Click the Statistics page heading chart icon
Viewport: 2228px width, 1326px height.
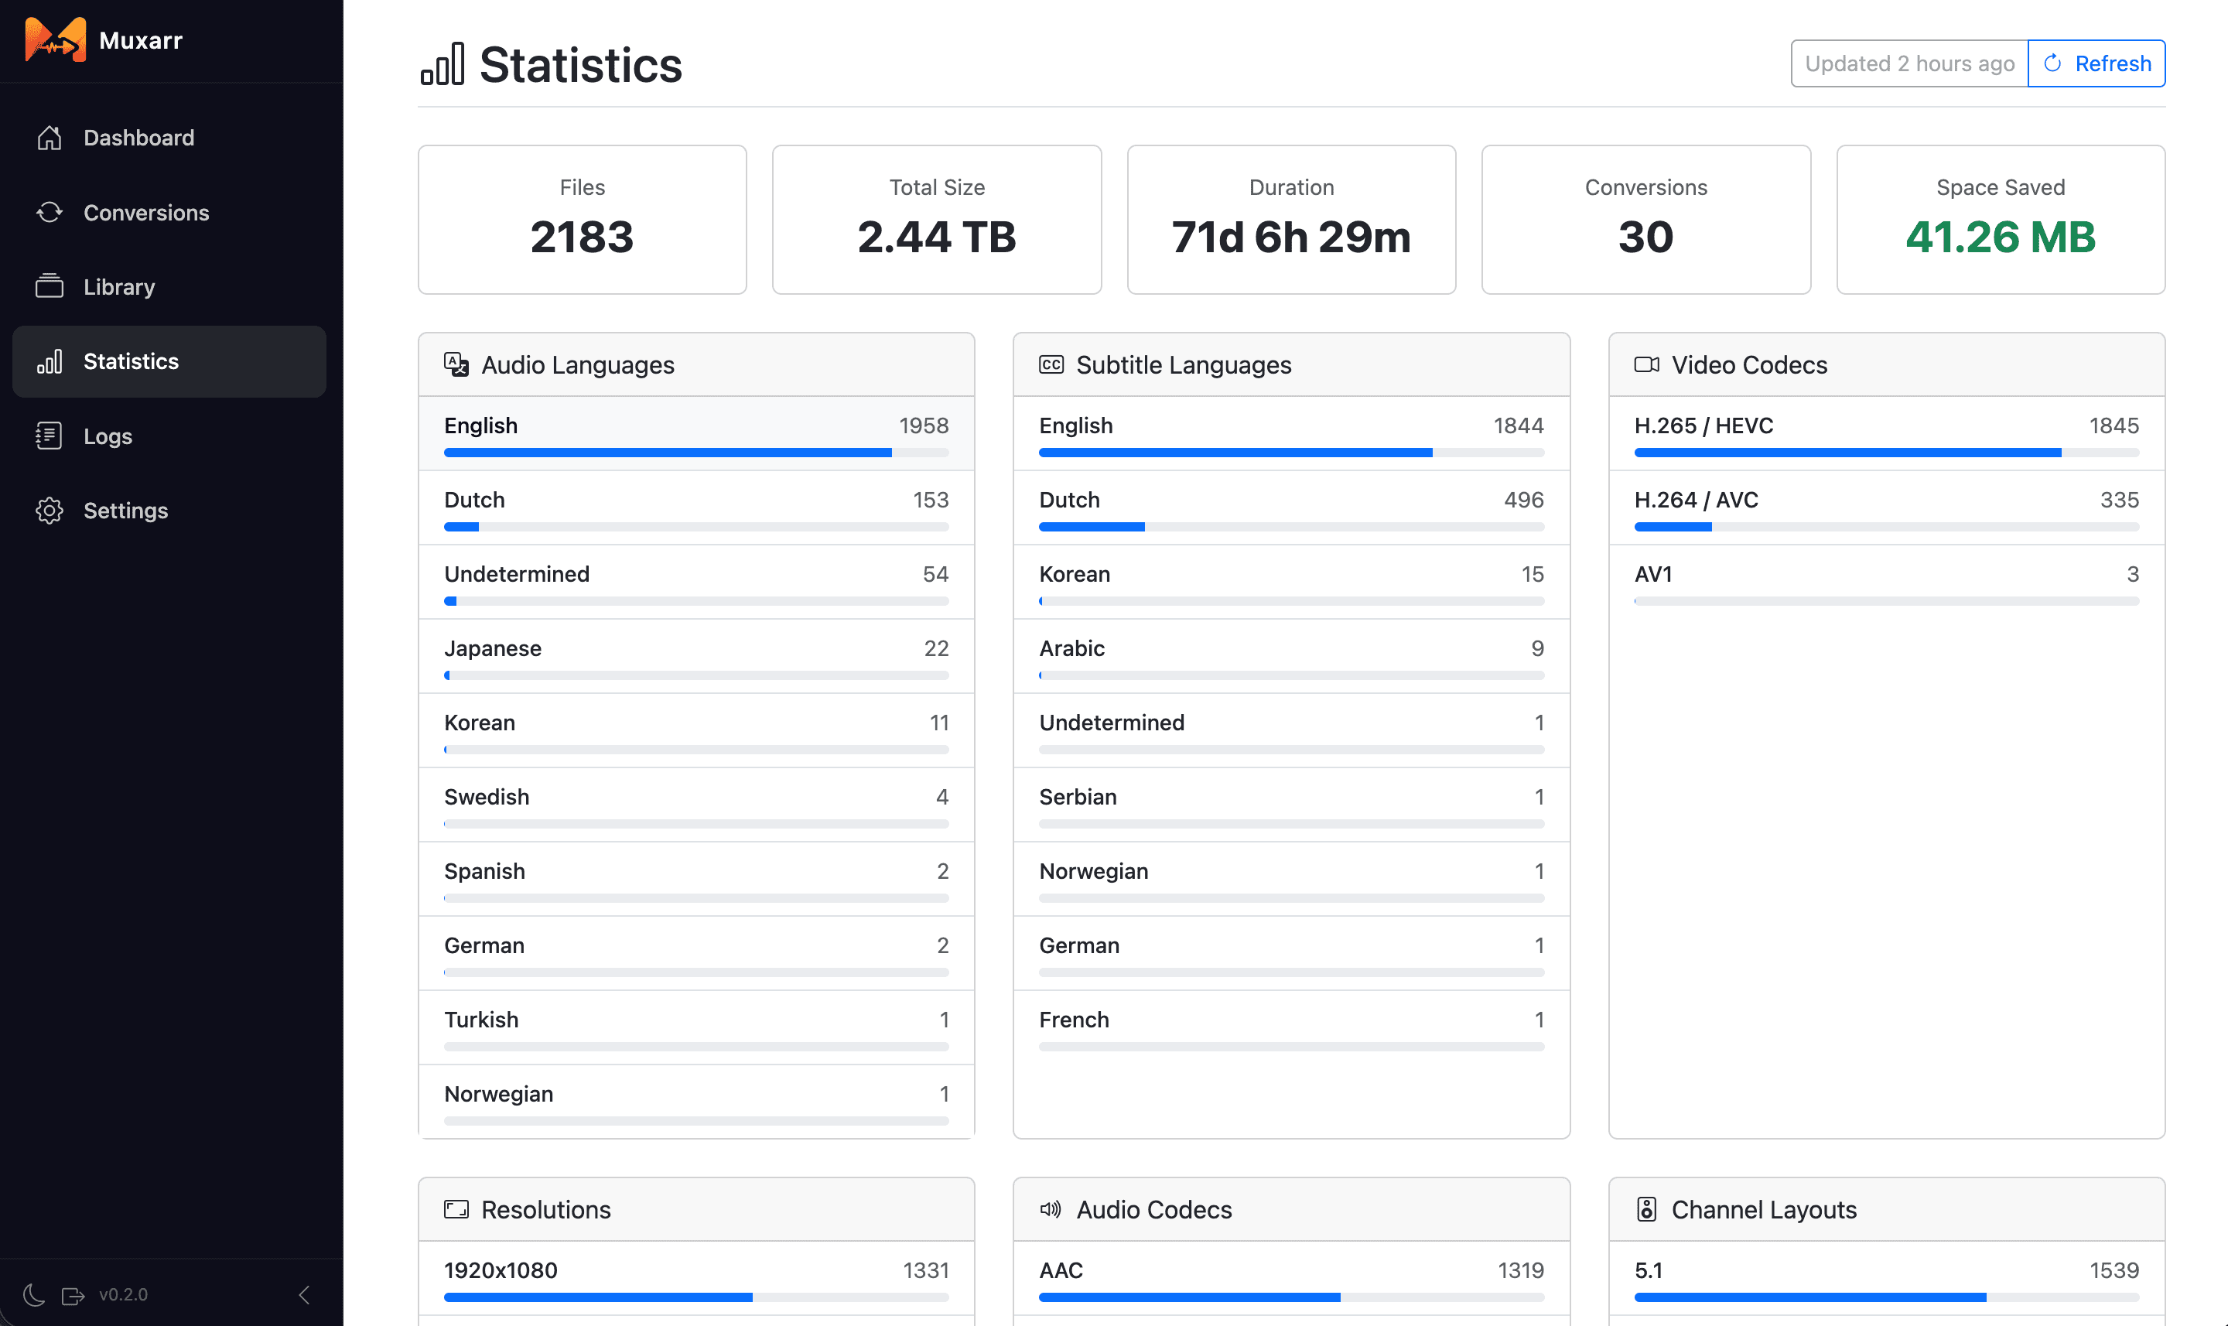(x=443, y=64)
